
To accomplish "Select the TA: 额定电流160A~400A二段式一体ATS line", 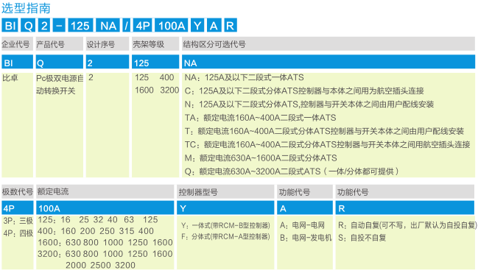I will [260, 118].
